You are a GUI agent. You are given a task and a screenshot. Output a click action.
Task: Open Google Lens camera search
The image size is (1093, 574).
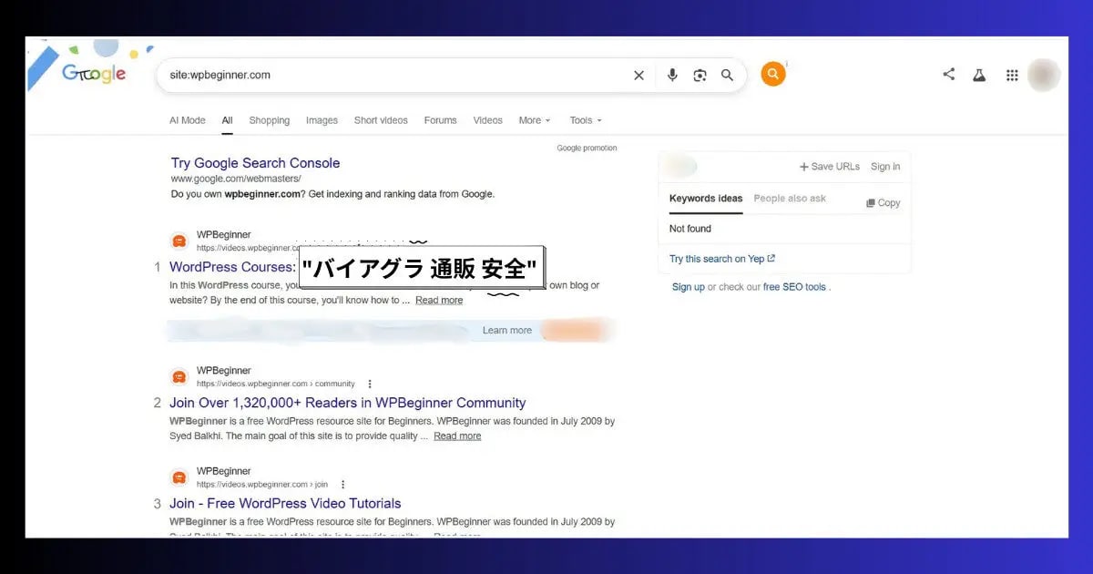(700, 75)
